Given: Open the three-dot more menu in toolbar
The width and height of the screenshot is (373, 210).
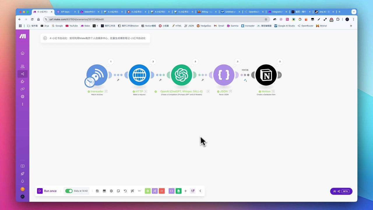Looking at the screenshot, I should pos(139,191).
